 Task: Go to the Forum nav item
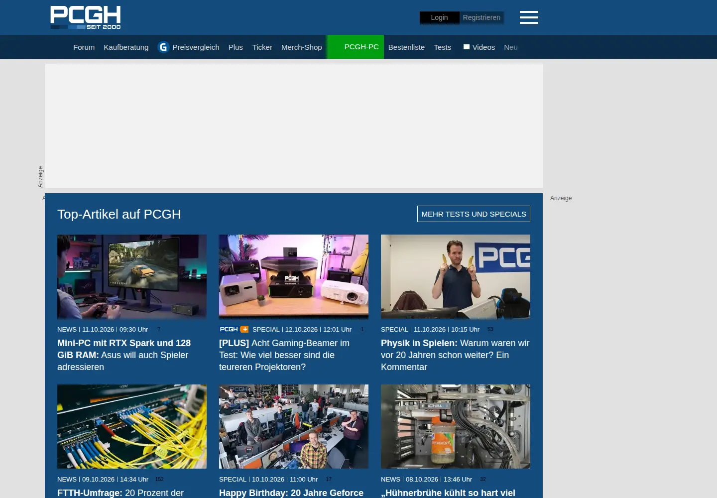(84, 47)
